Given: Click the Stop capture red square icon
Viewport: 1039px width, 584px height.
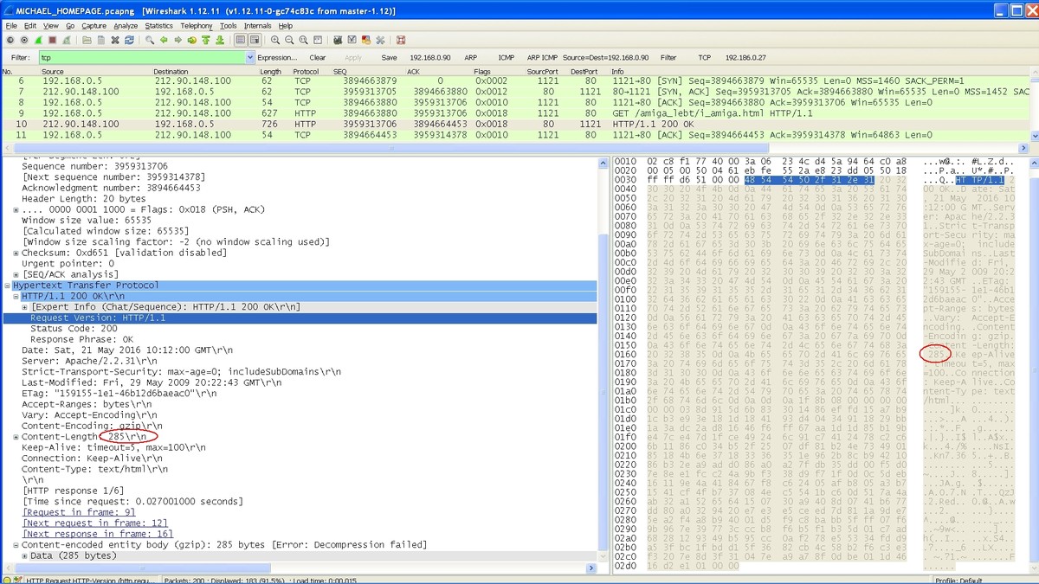Looking at the screenshot, I should (x=52, y=40).
